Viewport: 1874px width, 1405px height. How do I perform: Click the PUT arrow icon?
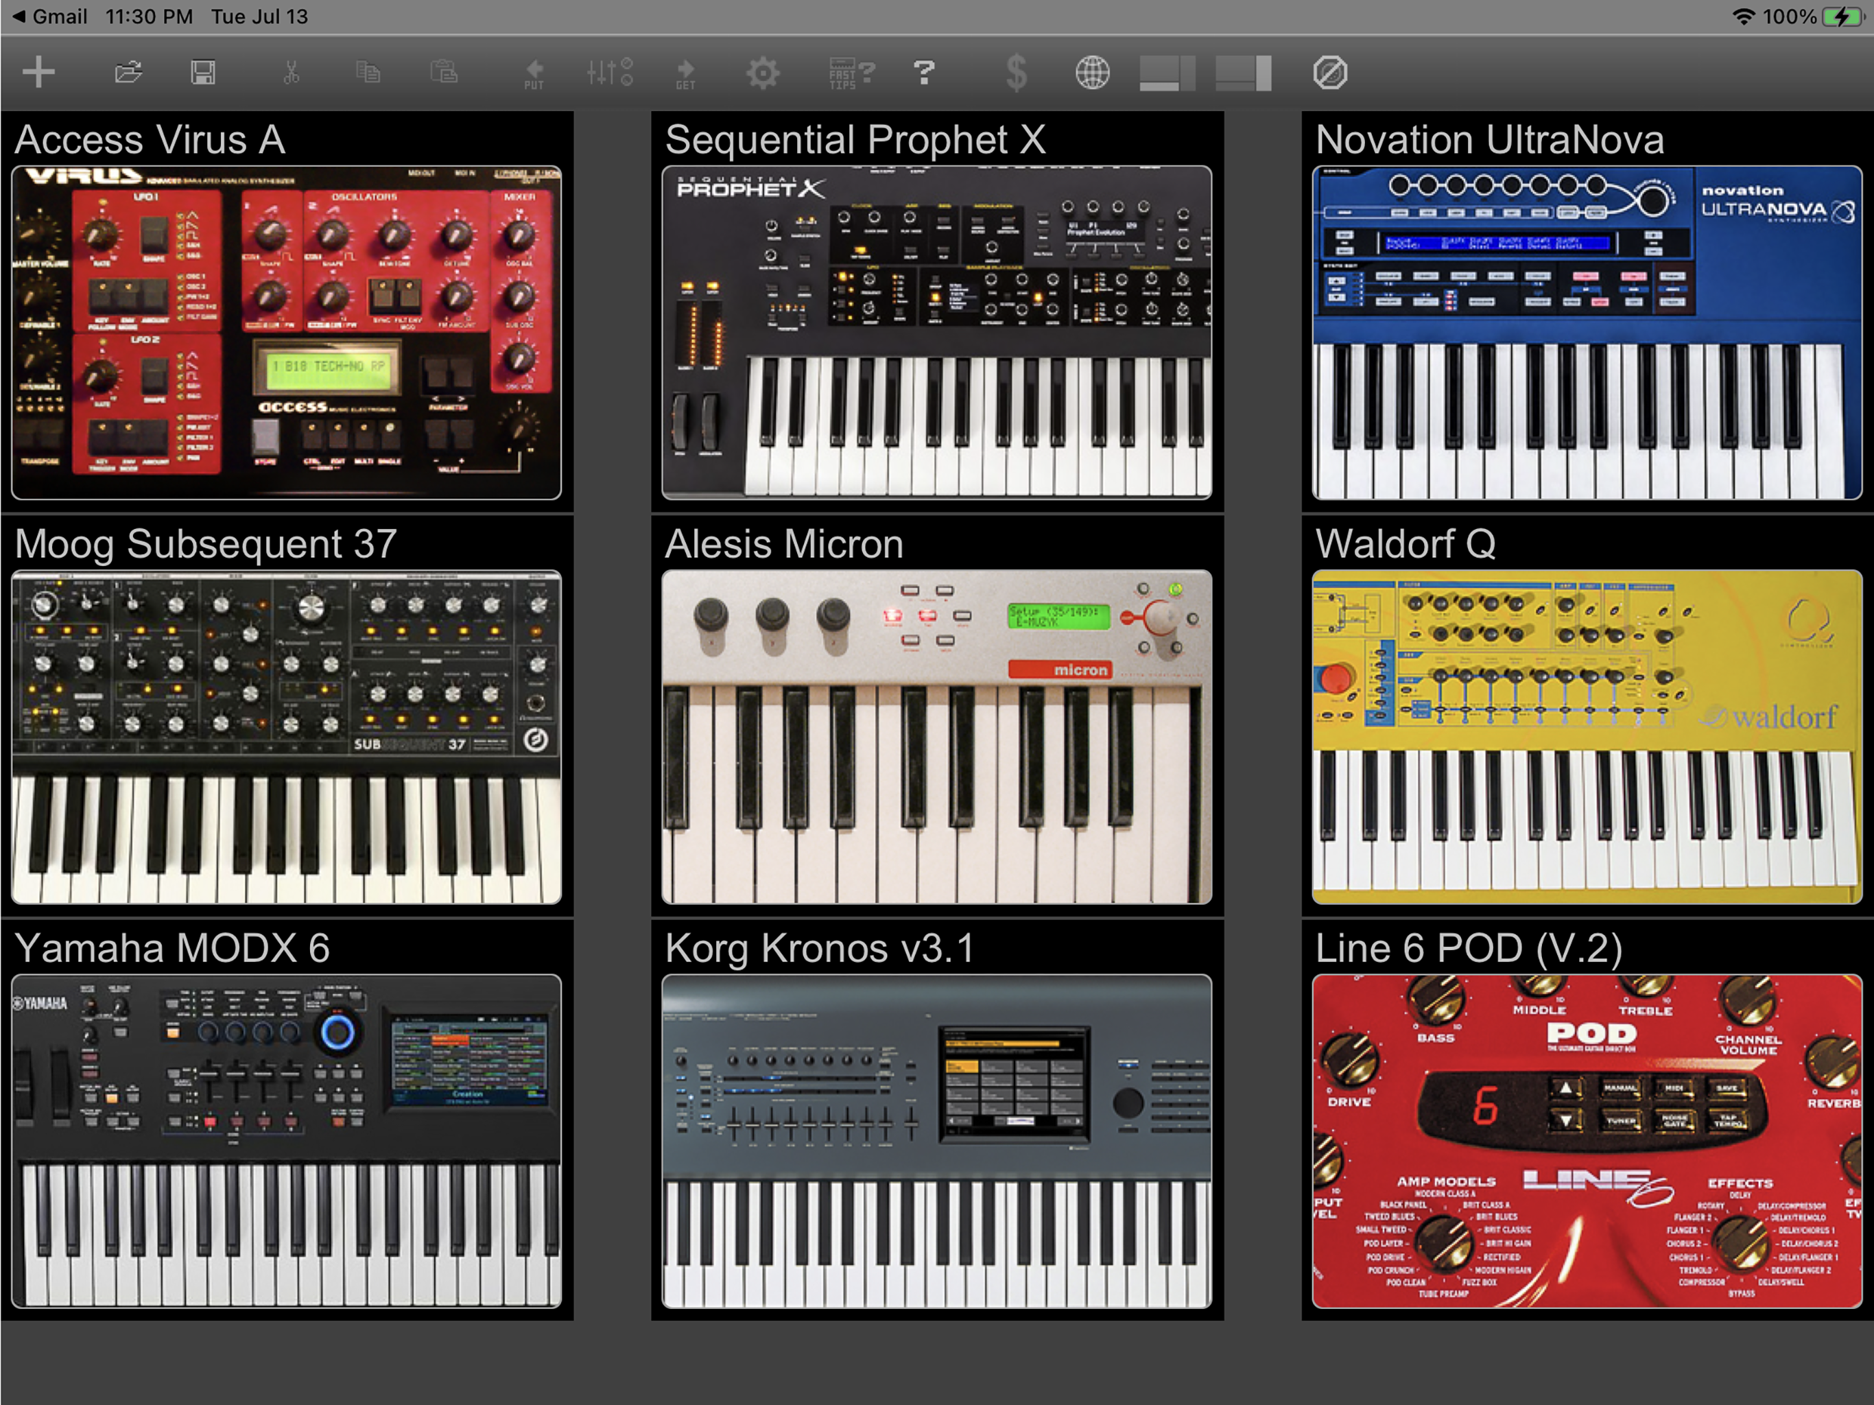pyautogui.click(x=534, y=73)
